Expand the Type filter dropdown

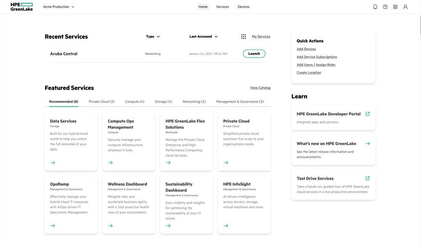pyautogui.click(x=153, y=37)
